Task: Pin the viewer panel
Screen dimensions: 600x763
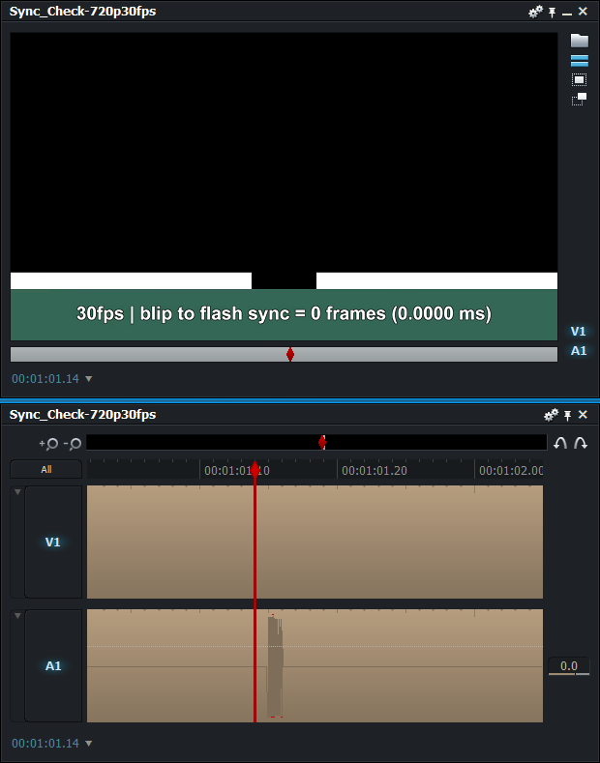Action: click(x=553, y=12)
